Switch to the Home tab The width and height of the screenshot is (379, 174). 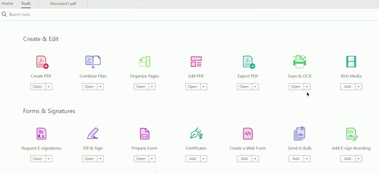7,4
